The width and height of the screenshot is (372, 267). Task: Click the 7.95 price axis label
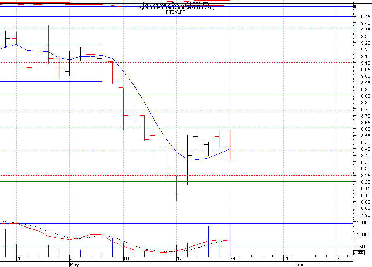pos(365,215)
